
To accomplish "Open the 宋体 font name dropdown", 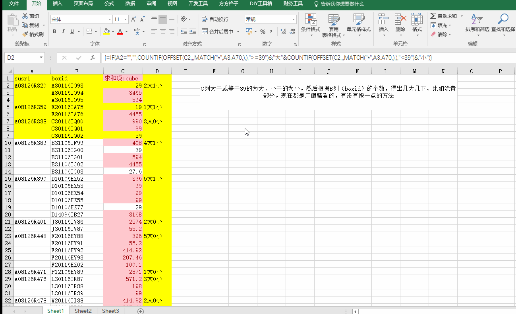I will click(110, 20).
